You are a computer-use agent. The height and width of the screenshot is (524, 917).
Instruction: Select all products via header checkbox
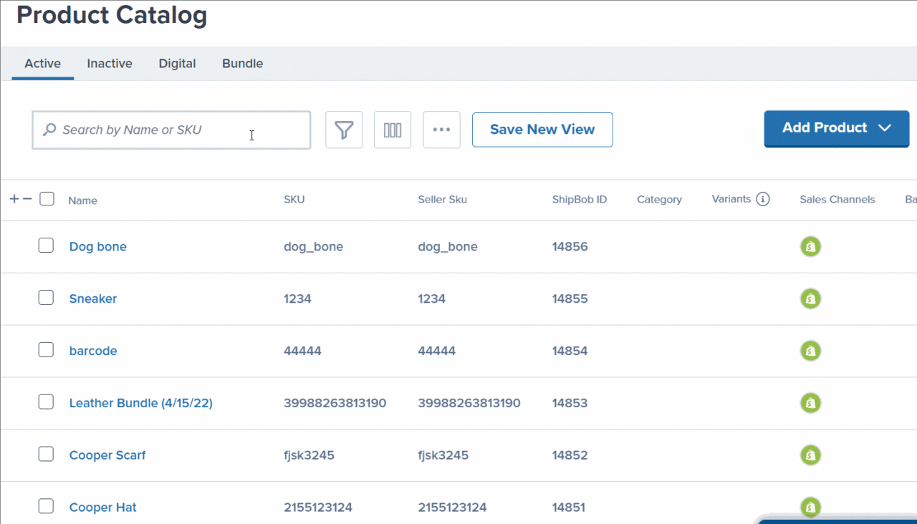(47, 198)
